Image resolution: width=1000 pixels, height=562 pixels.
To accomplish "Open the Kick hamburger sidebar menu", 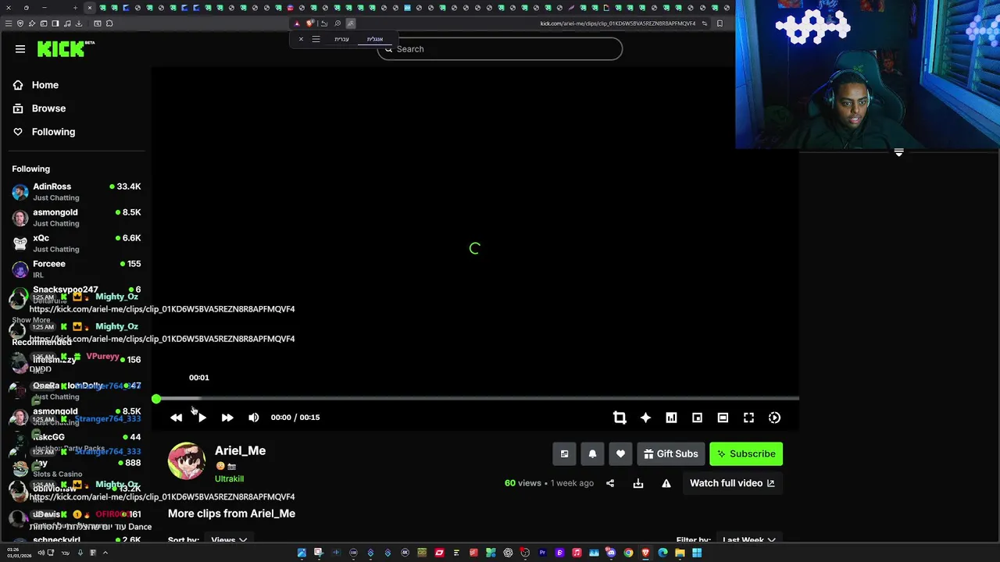I will click(x=20, y=49).
